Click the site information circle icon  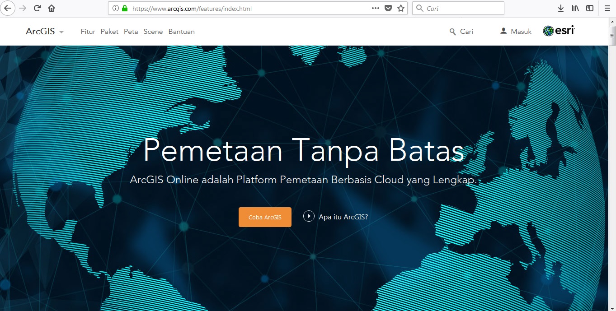pos(117,8)
